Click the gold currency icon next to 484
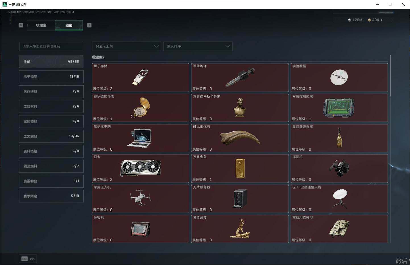Screen dimensions: 410x265 (x=369, y=20)
